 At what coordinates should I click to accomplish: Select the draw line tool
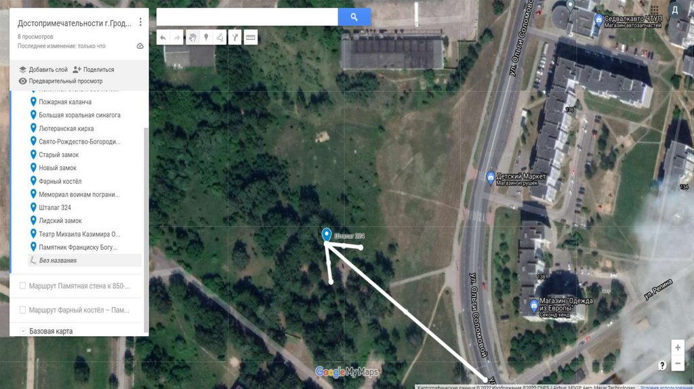[220, 38]
